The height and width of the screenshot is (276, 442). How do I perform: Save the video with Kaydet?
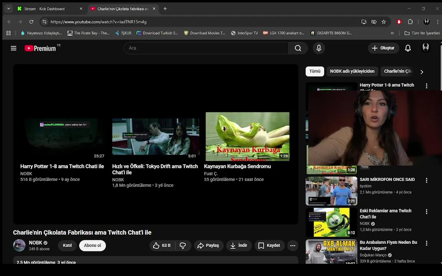click(x=269, y=246)
